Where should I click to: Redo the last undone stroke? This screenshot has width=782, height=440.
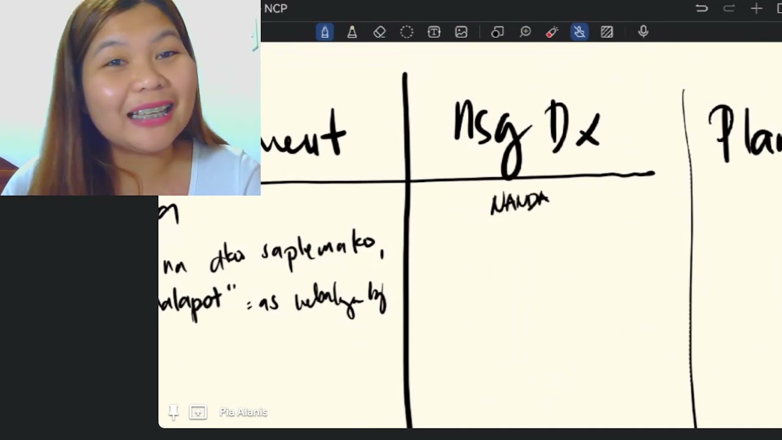click(729, 8)
